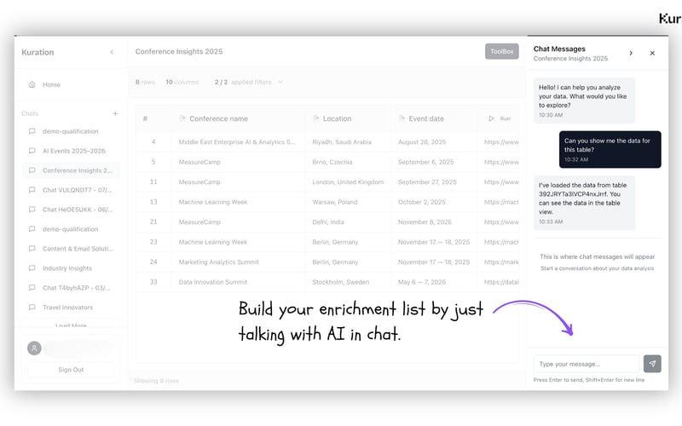Click the home icon in the sidebar
This screenshot has width=682, height=426.
32,84
